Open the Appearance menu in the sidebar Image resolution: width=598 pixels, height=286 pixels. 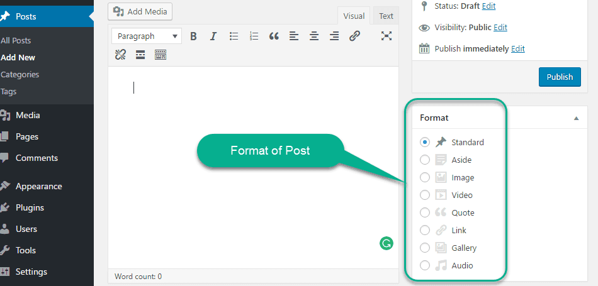click(47, 186)
